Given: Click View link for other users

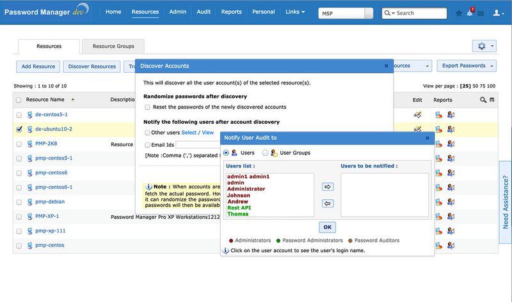Looking at the screenshot, I should (x=207, y=133).
